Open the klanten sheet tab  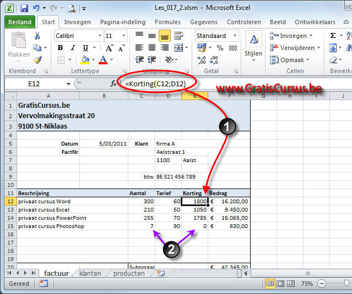tap(90, 274)
